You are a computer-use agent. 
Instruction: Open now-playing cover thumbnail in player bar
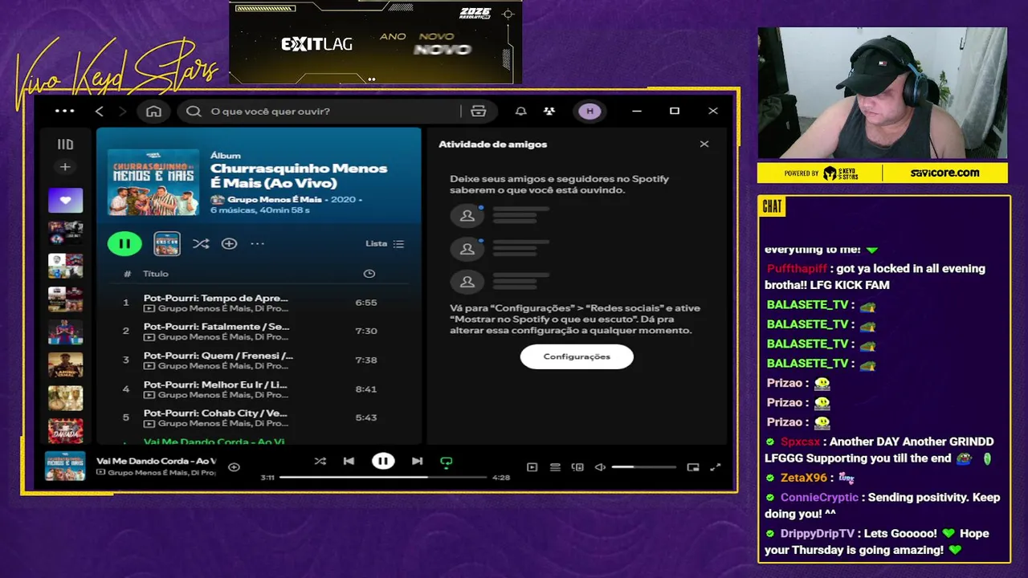click(65, 466)
